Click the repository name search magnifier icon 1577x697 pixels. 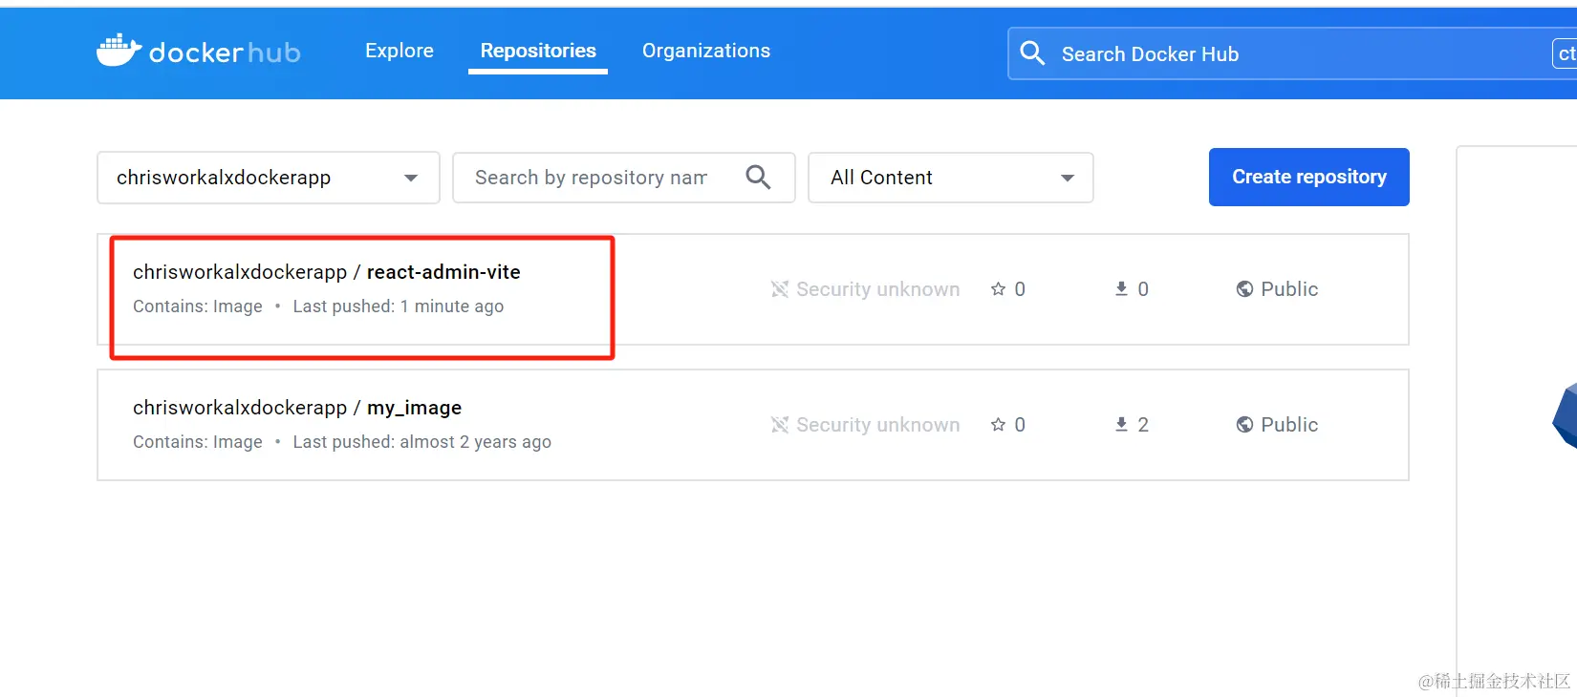click(x=758, y=177)
